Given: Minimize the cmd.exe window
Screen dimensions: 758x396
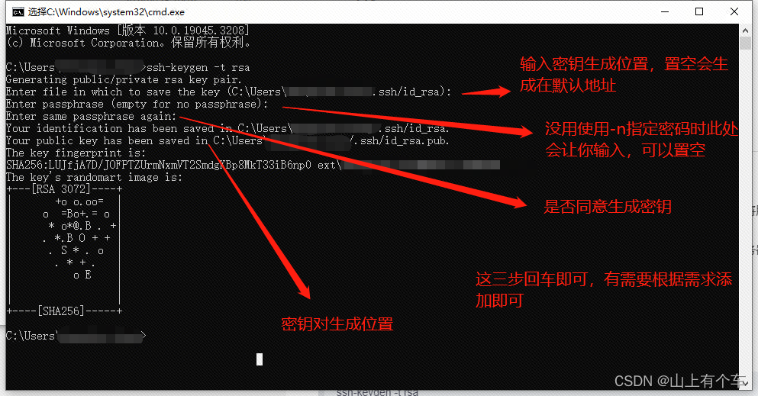Looking at the screenshot, I should (665, 11).
